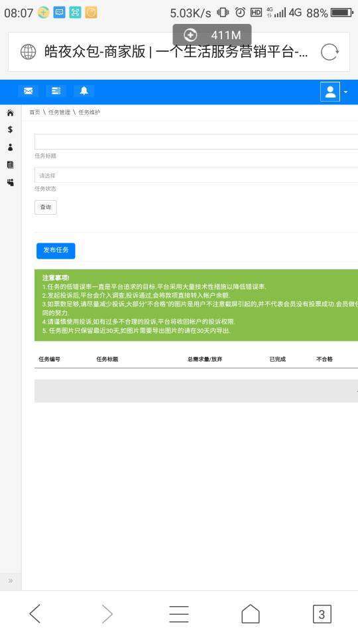Click the 查询 search button

pos(46,207)
